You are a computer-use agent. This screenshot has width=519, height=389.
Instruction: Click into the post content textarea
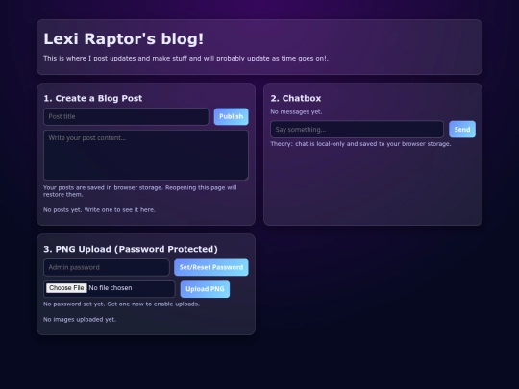click(146, 156)
